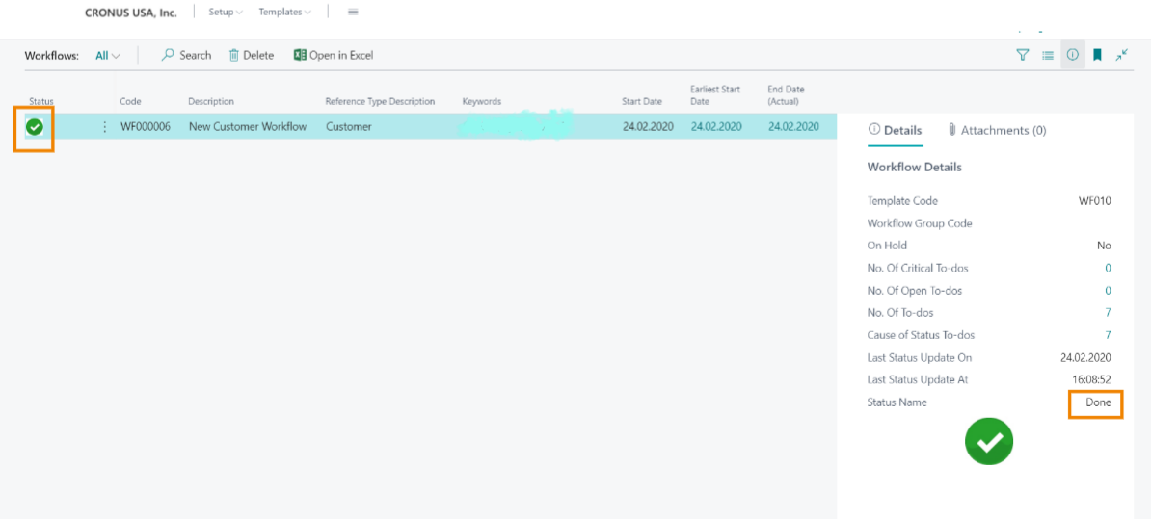
Task: Click the hamburger menu icon
Action: [x=353, y=13]
